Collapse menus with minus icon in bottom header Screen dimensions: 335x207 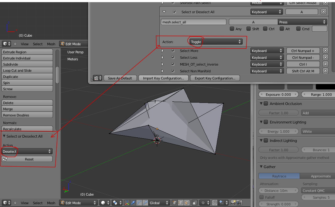tap(15, 203)
